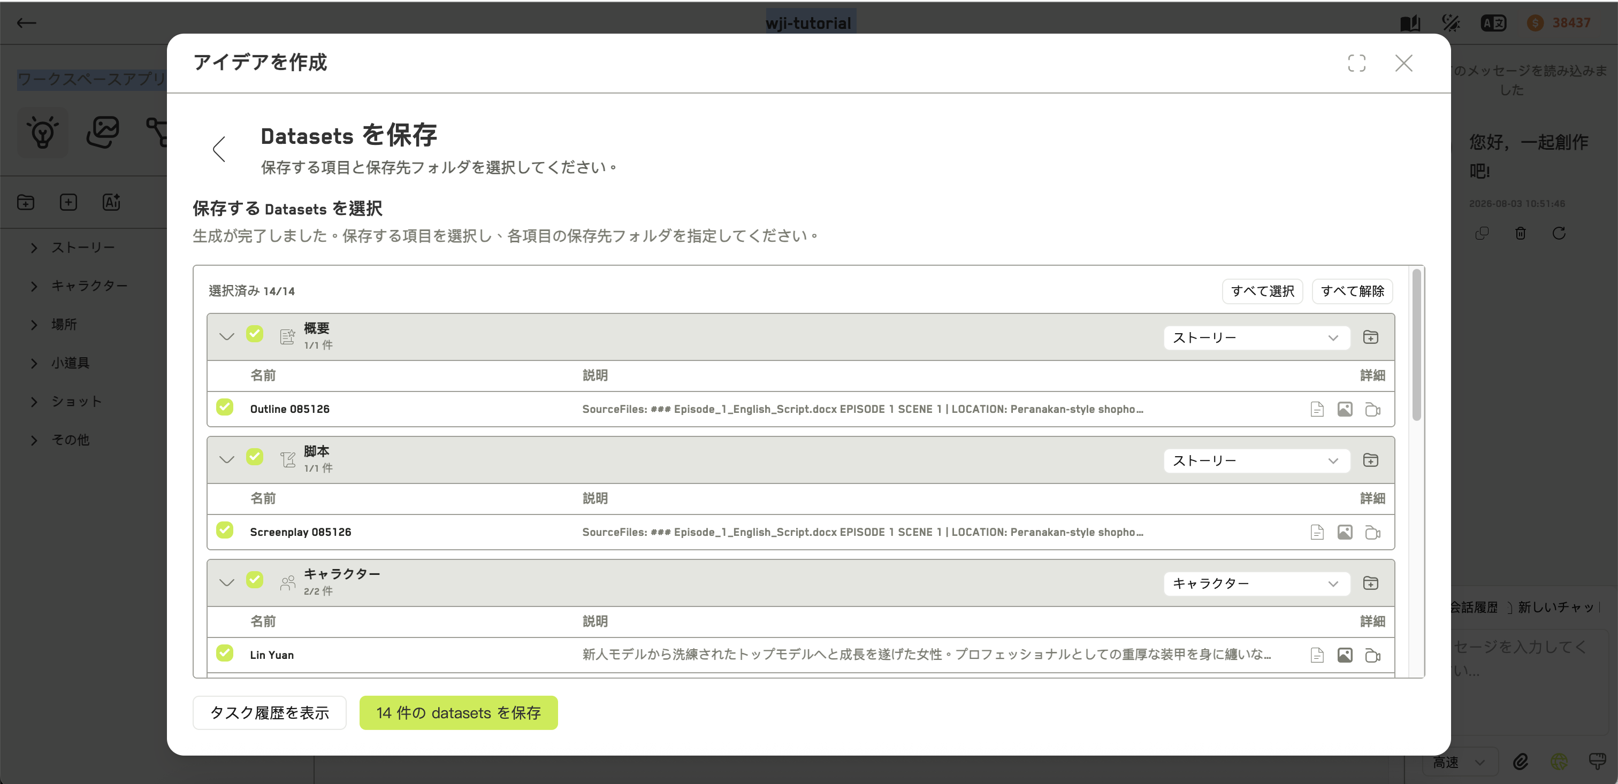This screenshot has height=784, width=1618.
Task: Open the キャラクター destination folder dropdown
Action: pyautogui.click(x=1256, y=584)
